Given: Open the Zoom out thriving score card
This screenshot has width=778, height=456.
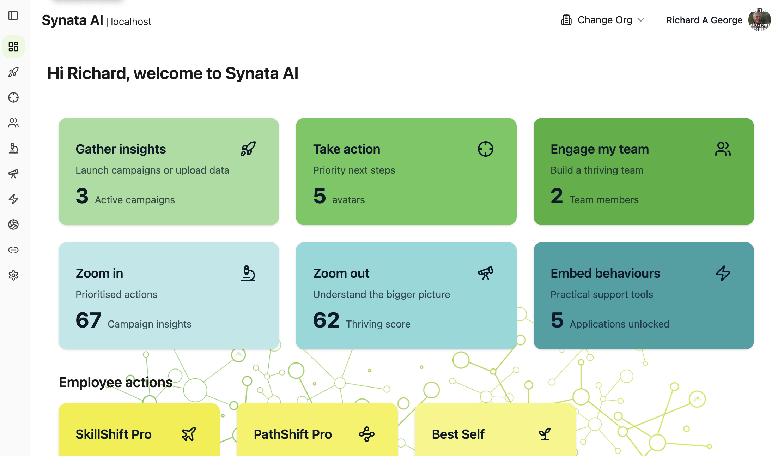Looking at the screenshot, I should pyautogui.click(x=406, y=296).
